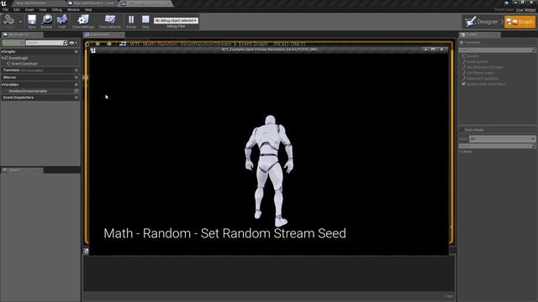
Task: Click the graph bookmark star icon
Action: 87,44
